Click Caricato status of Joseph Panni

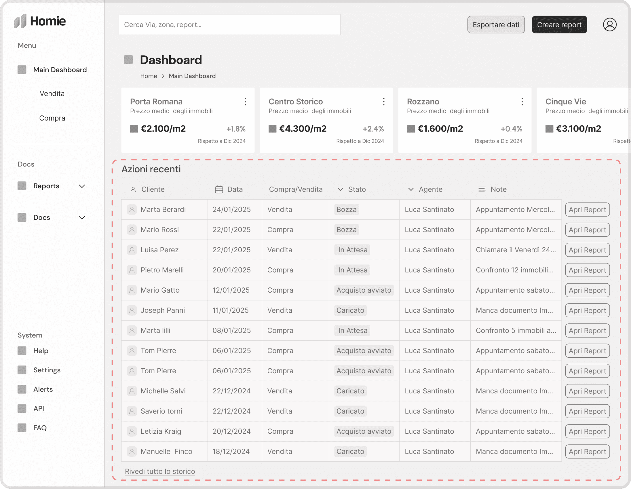point(350,310)
